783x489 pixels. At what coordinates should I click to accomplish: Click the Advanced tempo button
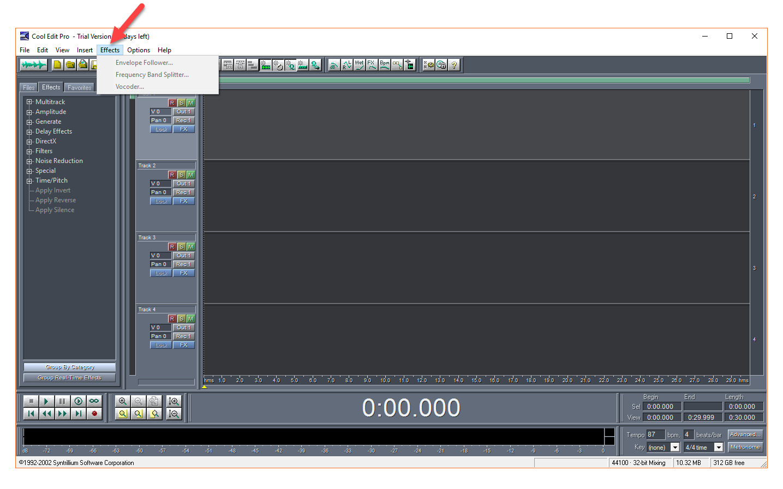point(745,434)
